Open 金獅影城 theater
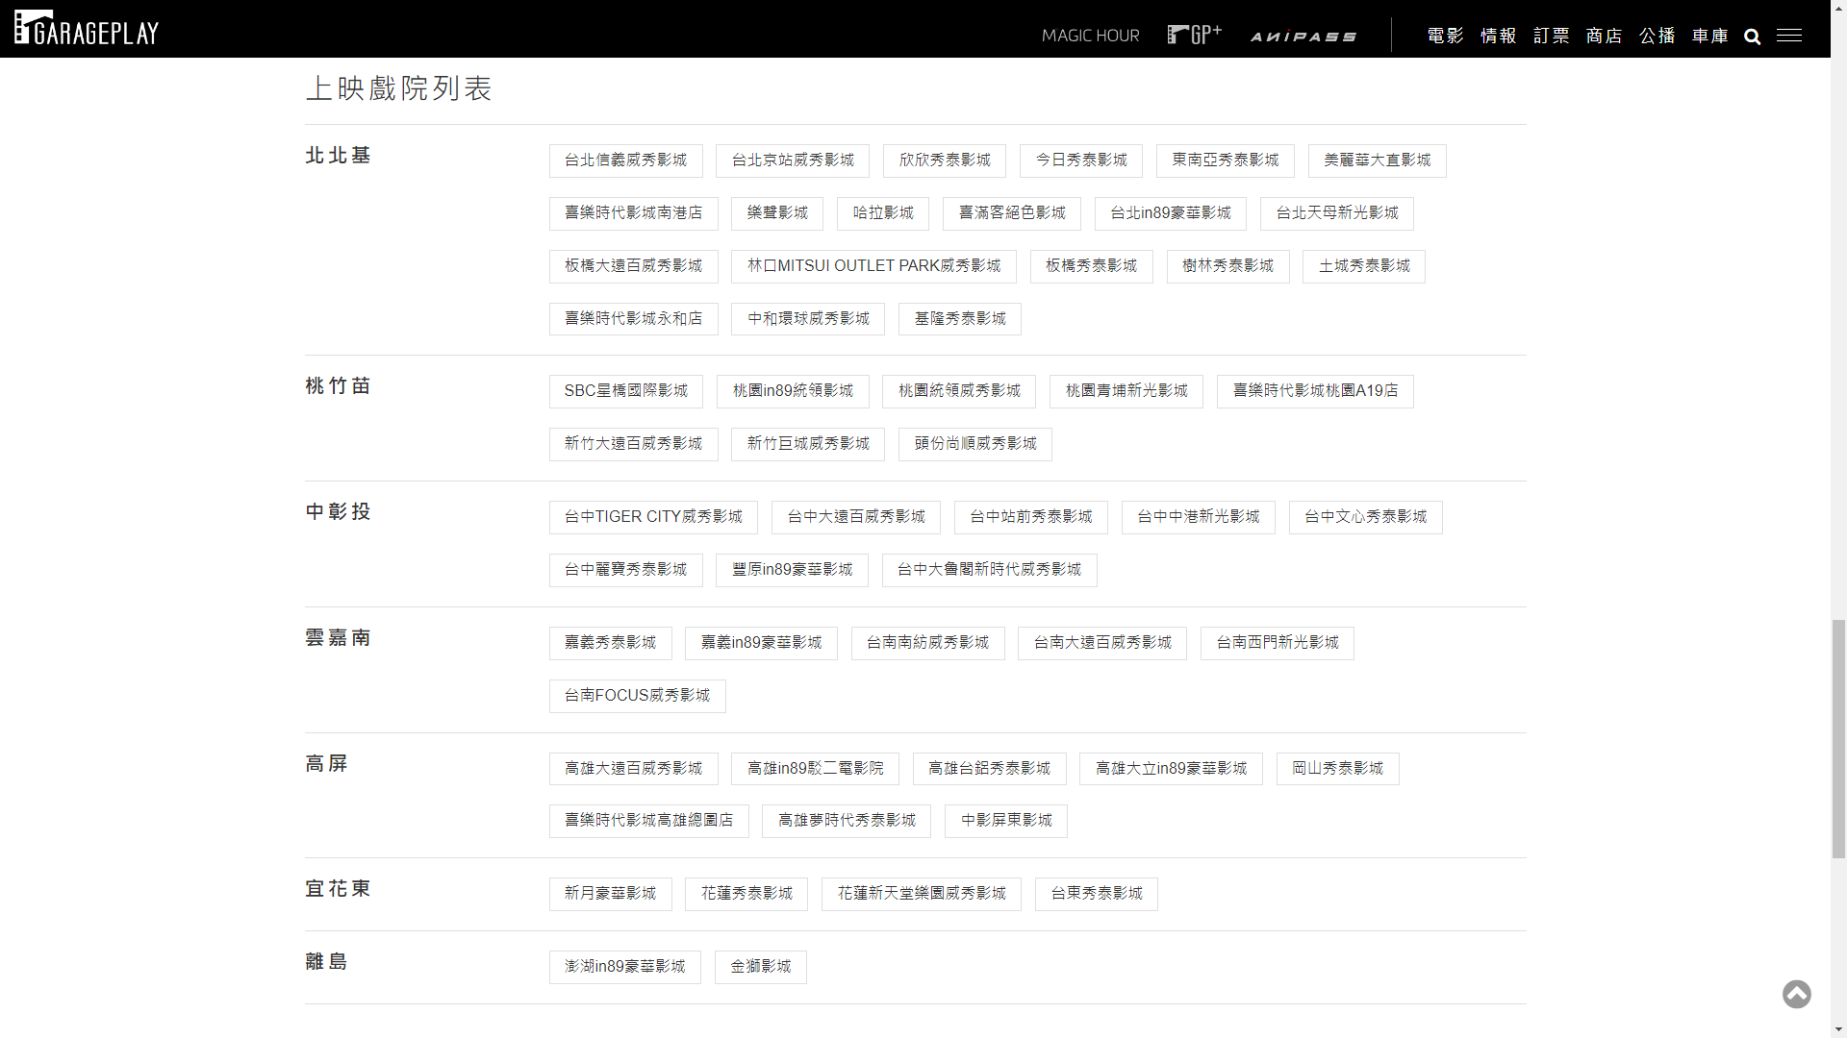 coord(761,967)
